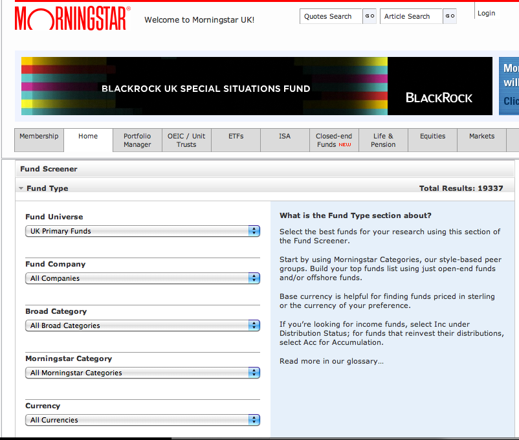The width and height of the screenshot is (519, 440).
Task: Open the Markets tab
Action: tap(482, 140)
